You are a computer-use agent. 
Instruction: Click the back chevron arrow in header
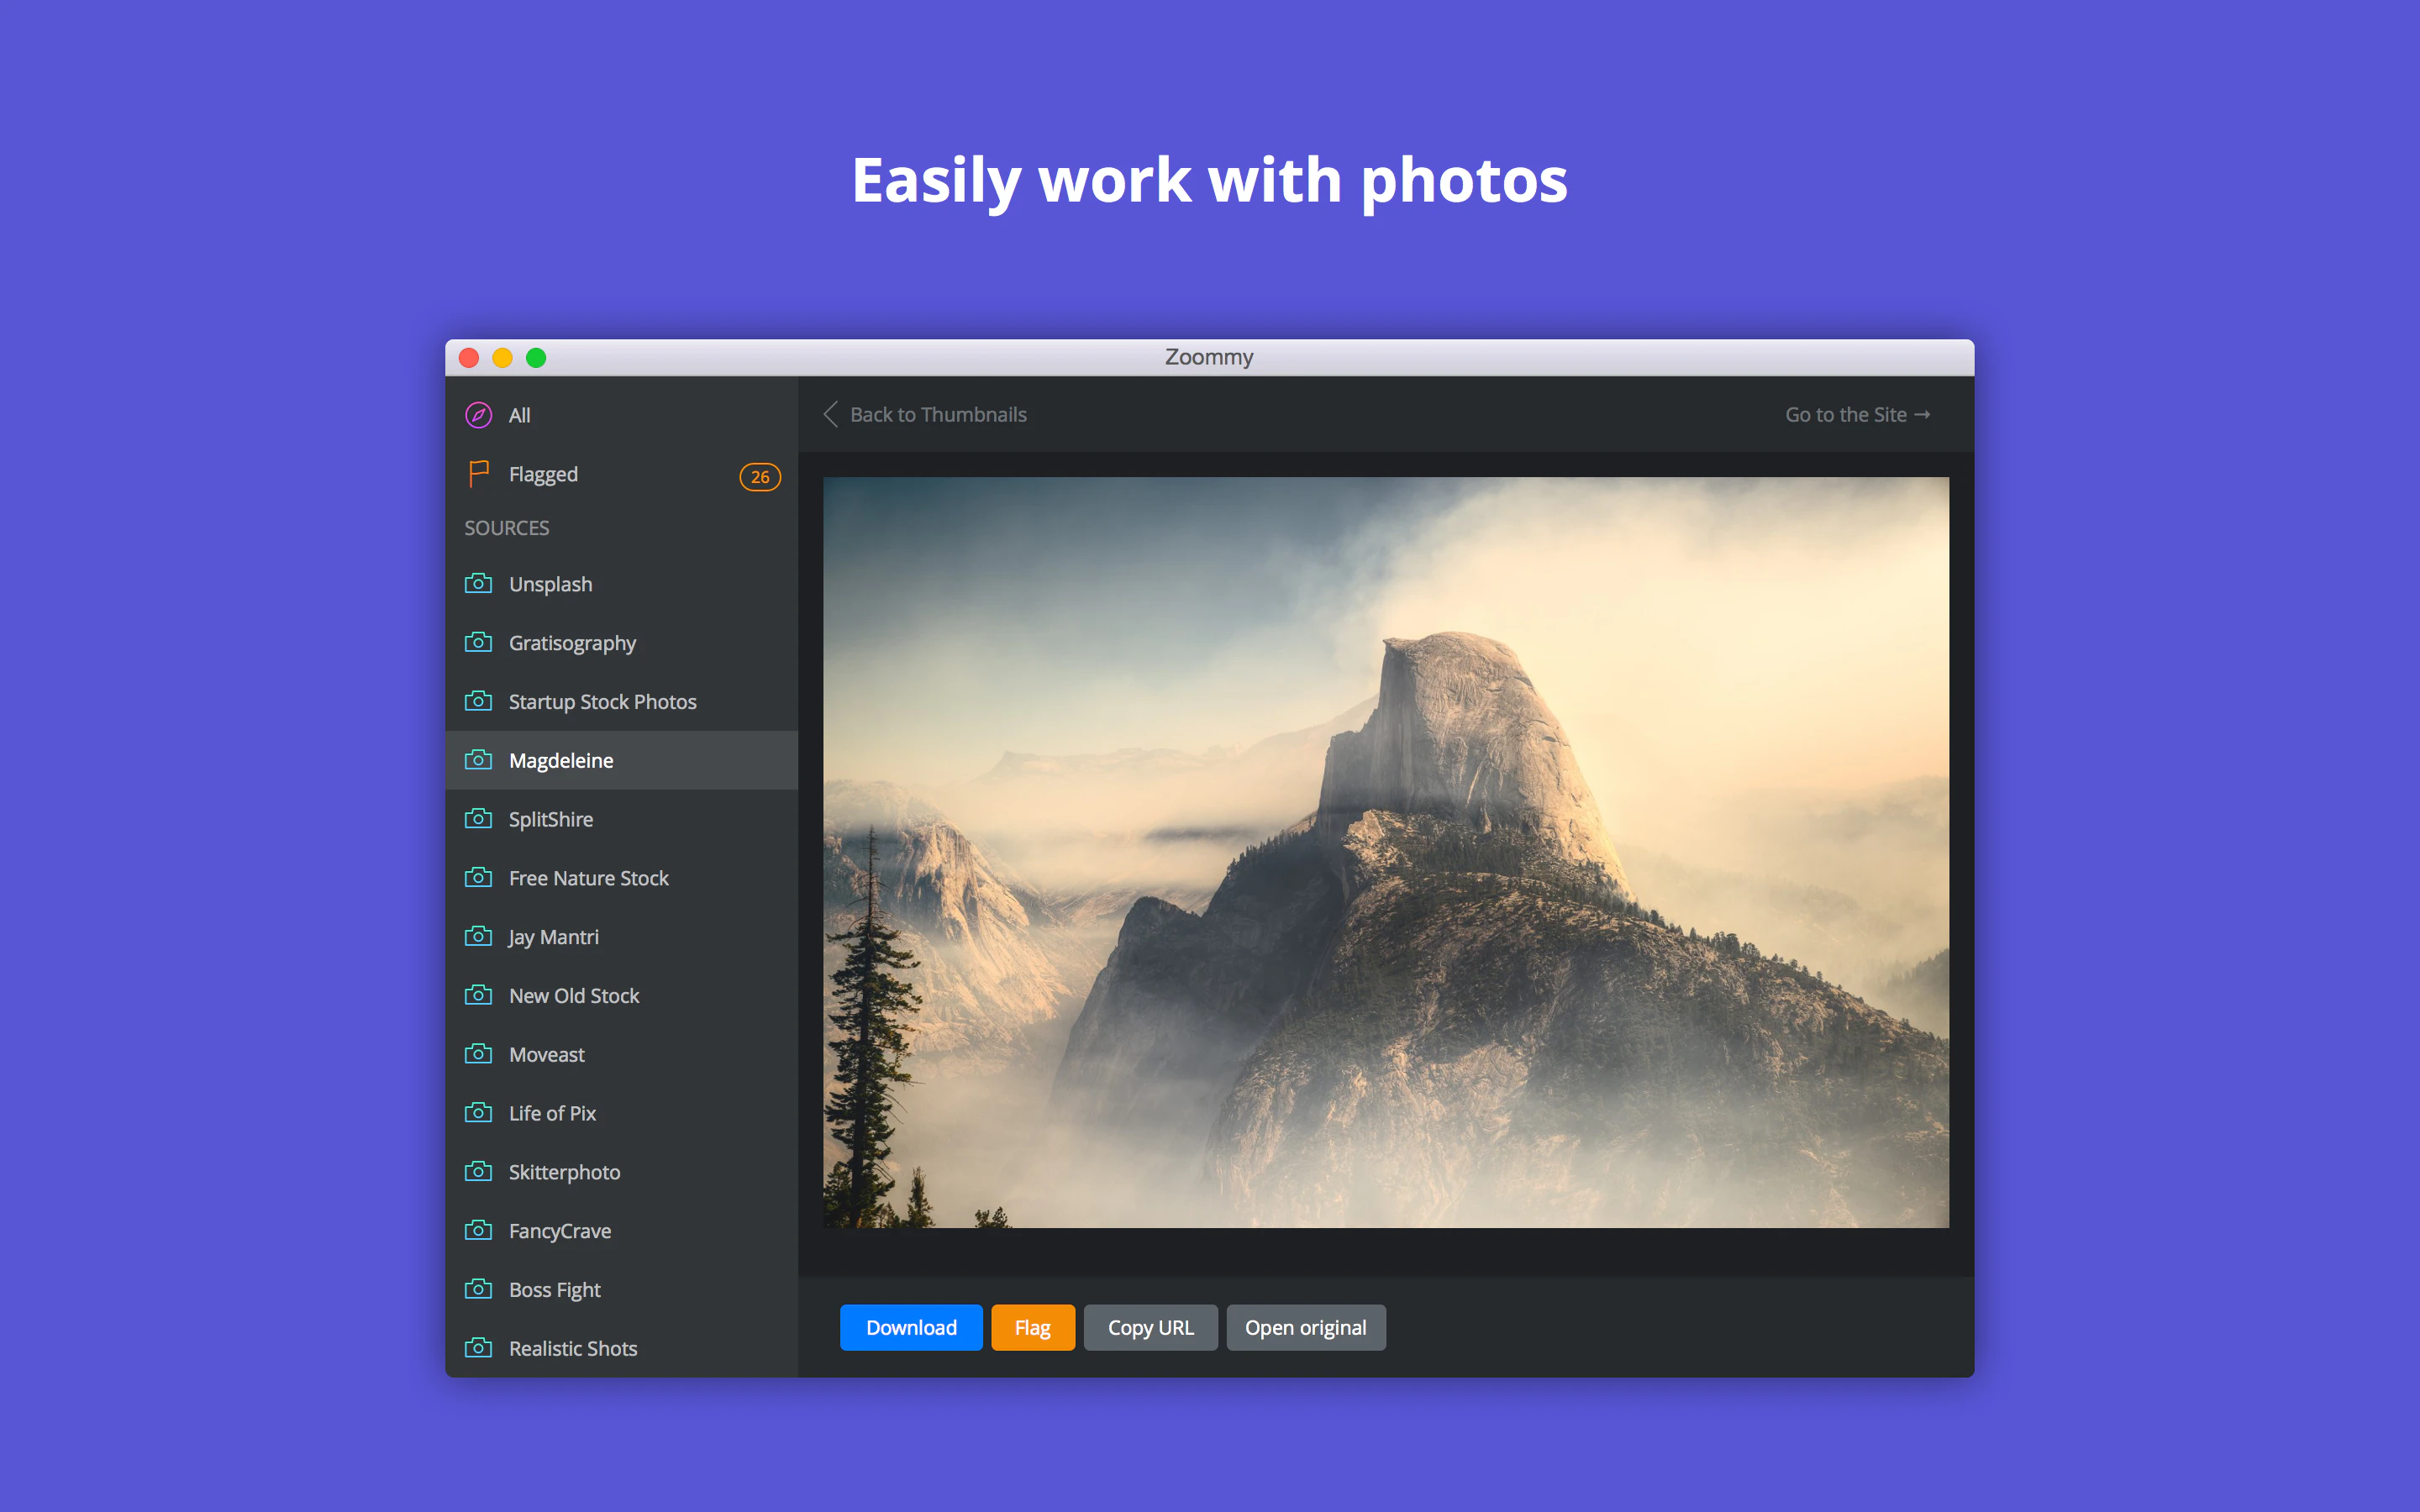pyautogui.click(x=830, y=414)
